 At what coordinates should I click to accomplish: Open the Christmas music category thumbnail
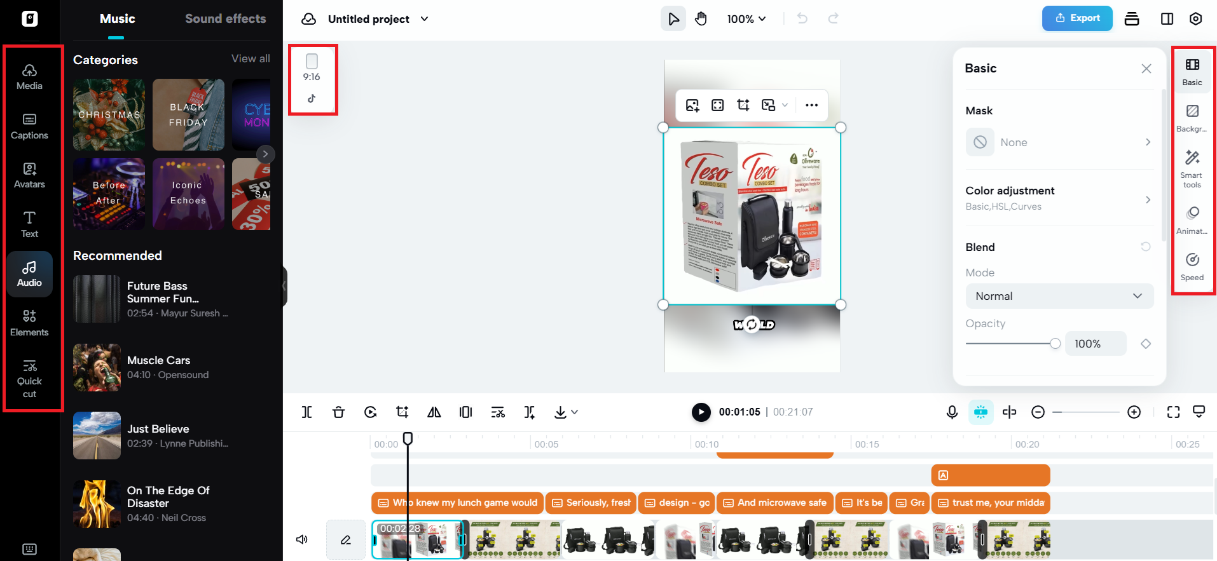[x=109, y=114]
